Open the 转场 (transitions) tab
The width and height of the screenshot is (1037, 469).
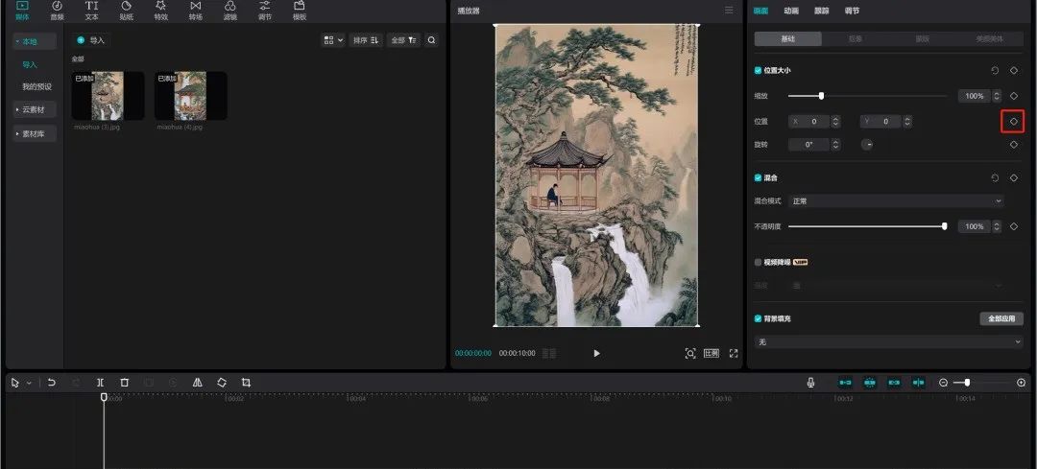click(196, 11)
